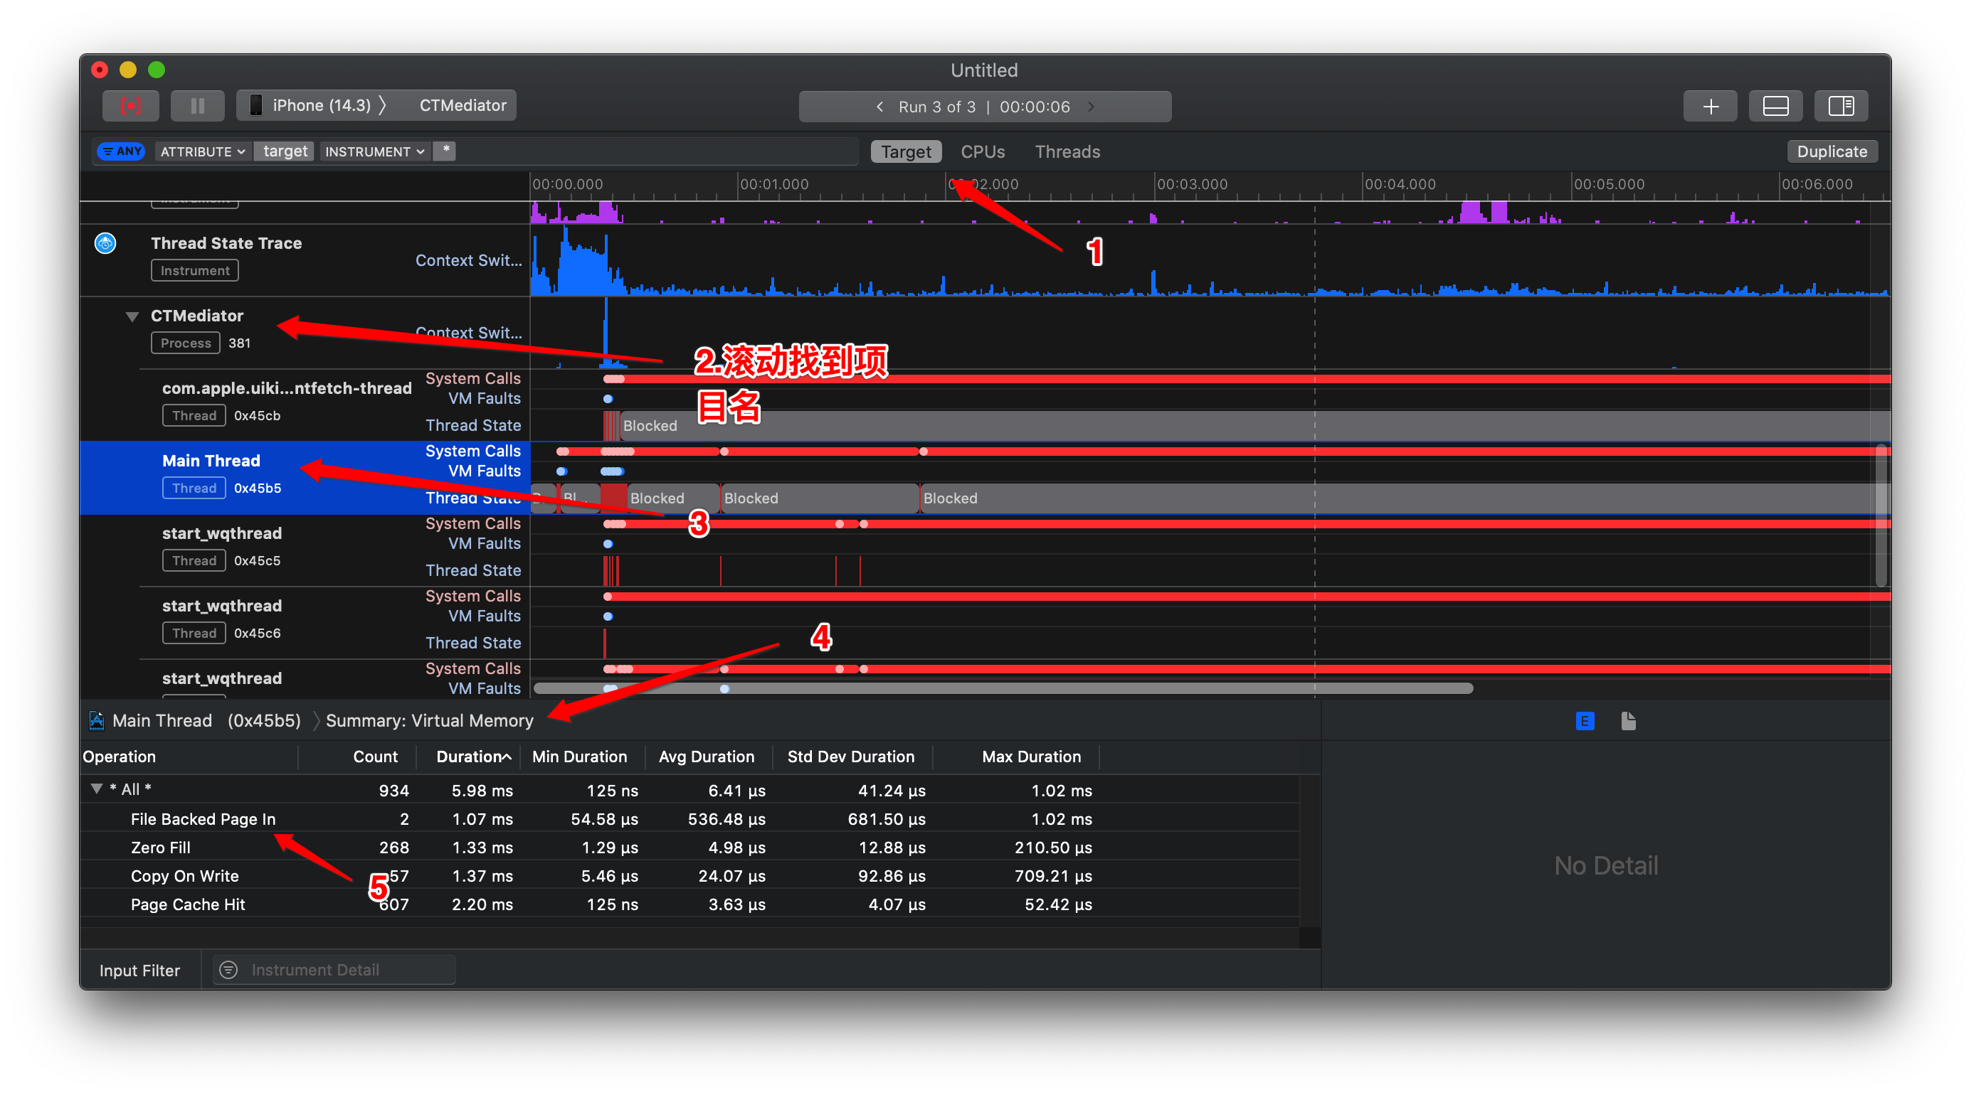Click the track list's vertical scrollbar

(1881, 516)
